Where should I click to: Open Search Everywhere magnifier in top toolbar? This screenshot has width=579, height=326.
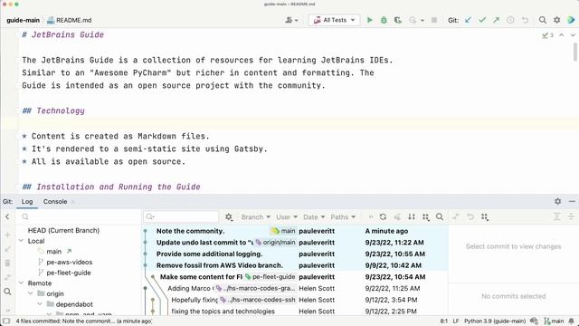pos(543,20)
